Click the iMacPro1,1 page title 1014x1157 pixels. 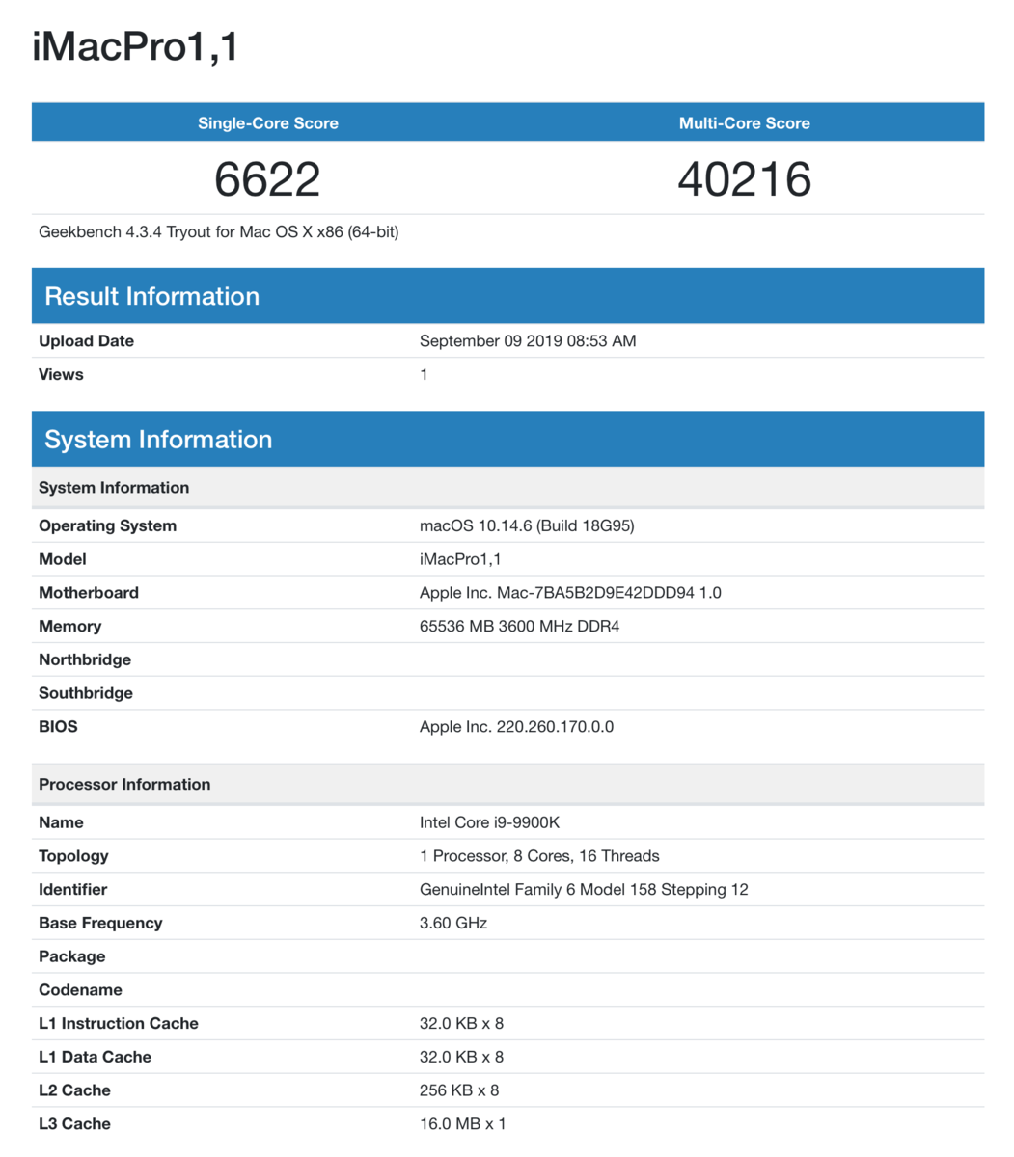[x=135, y=47]
